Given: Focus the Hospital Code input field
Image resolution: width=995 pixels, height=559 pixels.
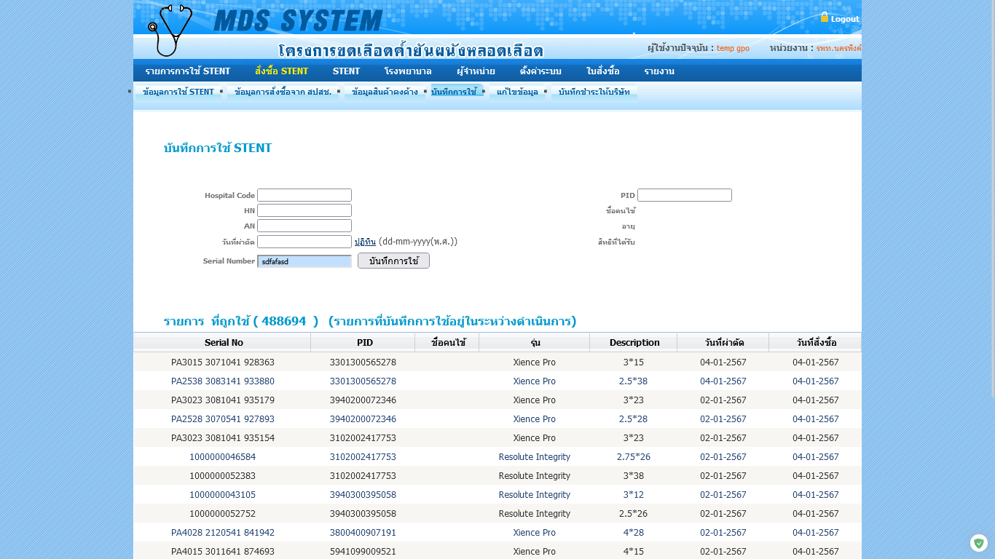Looking at the screenshot, I should pyautogui.click(x=304, y=195).
